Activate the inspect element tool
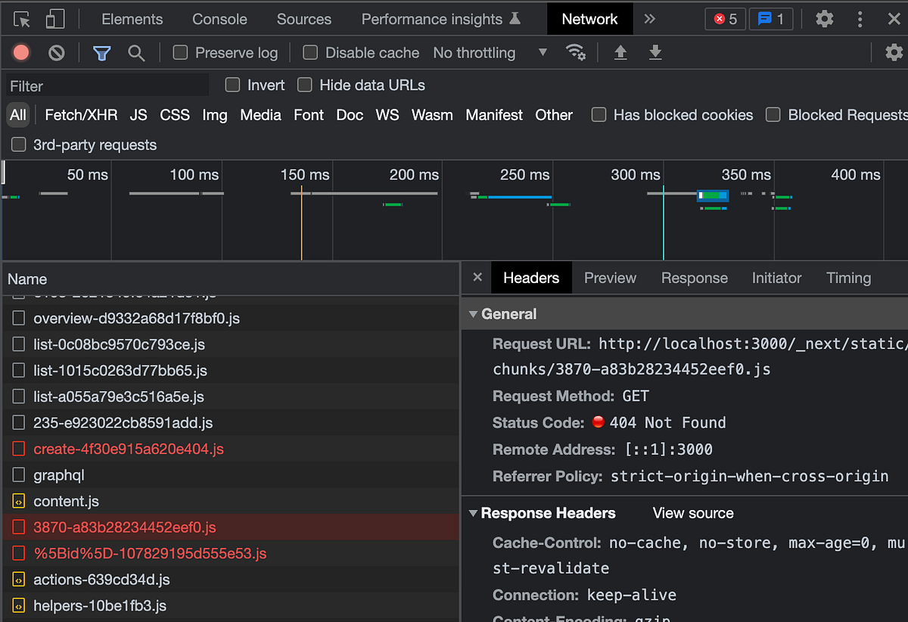The width and height of the screenshot is (908, 622). click(x=22, y=18)
